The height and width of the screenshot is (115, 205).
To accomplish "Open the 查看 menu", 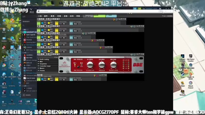I will (66, 16).
